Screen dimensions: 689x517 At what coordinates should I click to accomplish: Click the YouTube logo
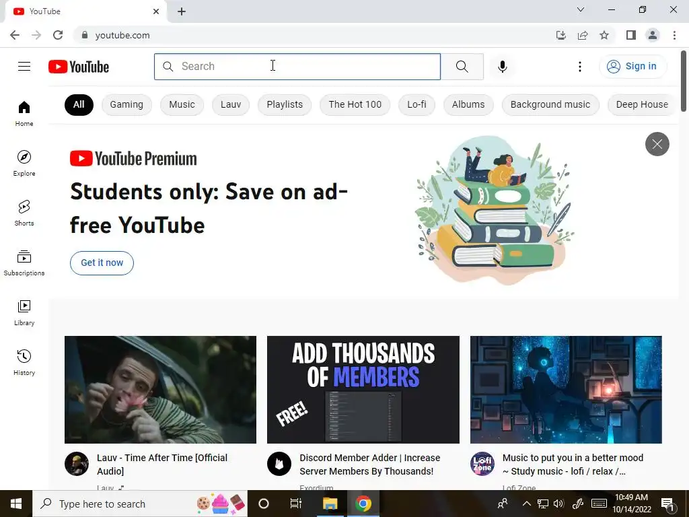click(x=79, y=67)
